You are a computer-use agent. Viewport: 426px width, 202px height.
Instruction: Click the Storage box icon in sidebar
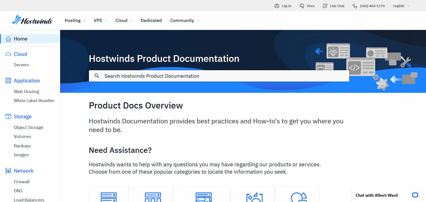(8, 116)
